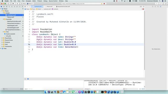Expand the PlacesUITests folder
The width and height of the screenshot is (168, 94).
click(2, 40)
